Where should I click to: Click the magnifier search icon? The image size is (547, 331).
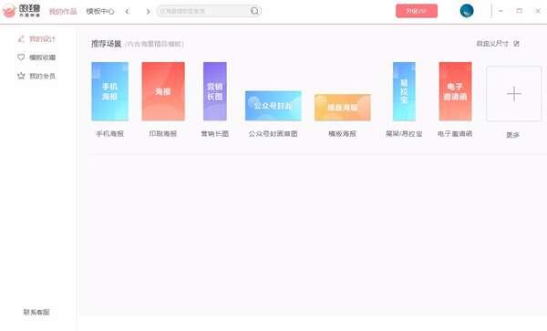pyautogui.click(x=255, y=11)
